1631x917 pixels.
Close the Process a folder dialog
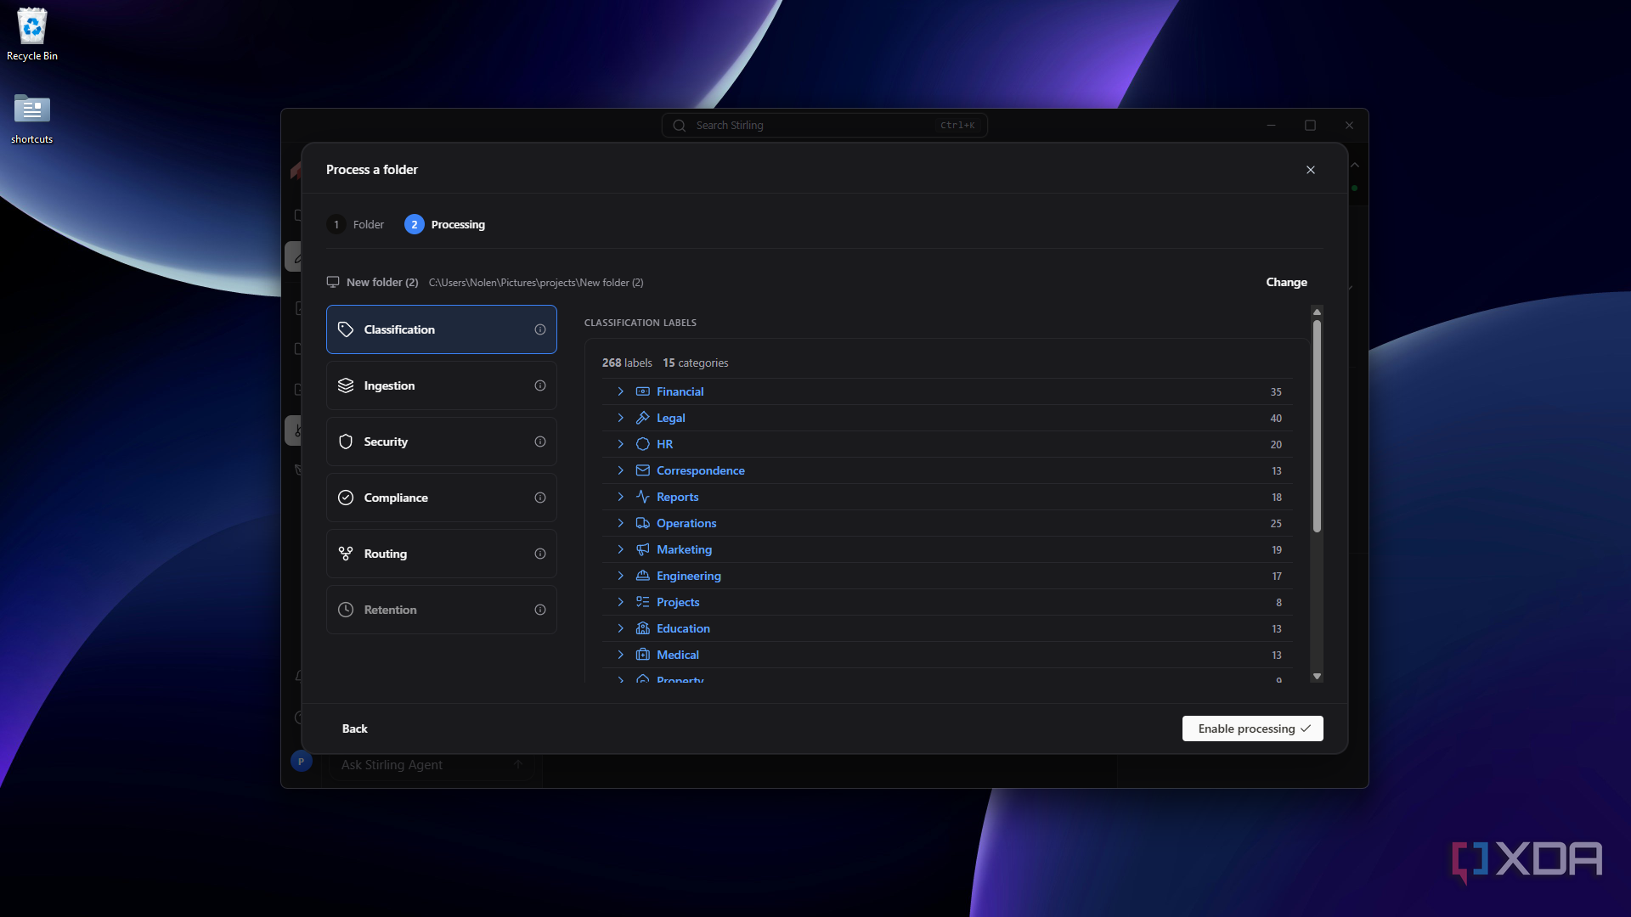click(x=1311, y=170)
